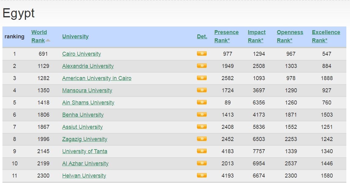Select presence rank value 89
Image resolution: width=350 pixels, height=183 pixels.
pos(228,103)
